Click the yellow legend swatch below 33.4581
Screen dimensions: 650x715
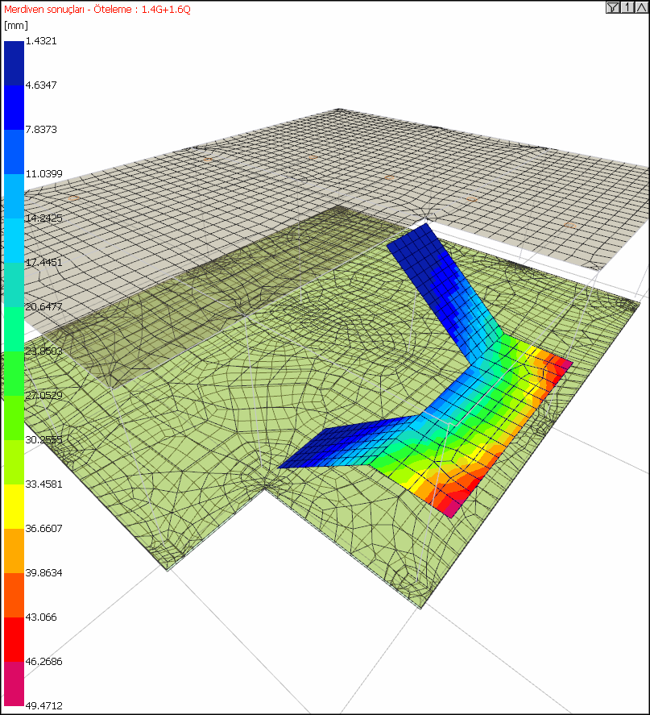point(14,506)
